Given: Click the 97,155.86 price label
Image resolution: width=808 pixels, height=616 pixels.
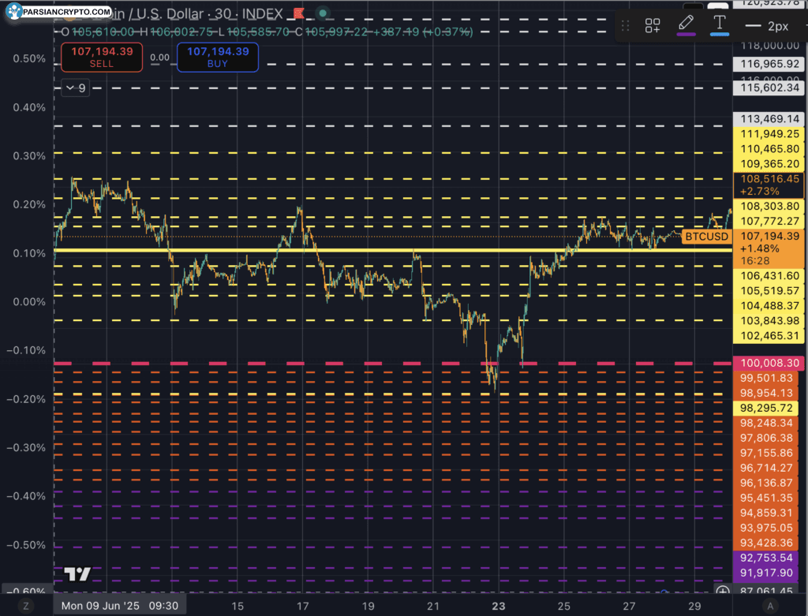Looking at the screenshot, I should (x=765, y=453).
